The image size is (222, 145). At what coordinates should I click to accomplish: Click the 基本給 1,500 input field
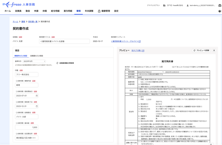click(27, 127)
